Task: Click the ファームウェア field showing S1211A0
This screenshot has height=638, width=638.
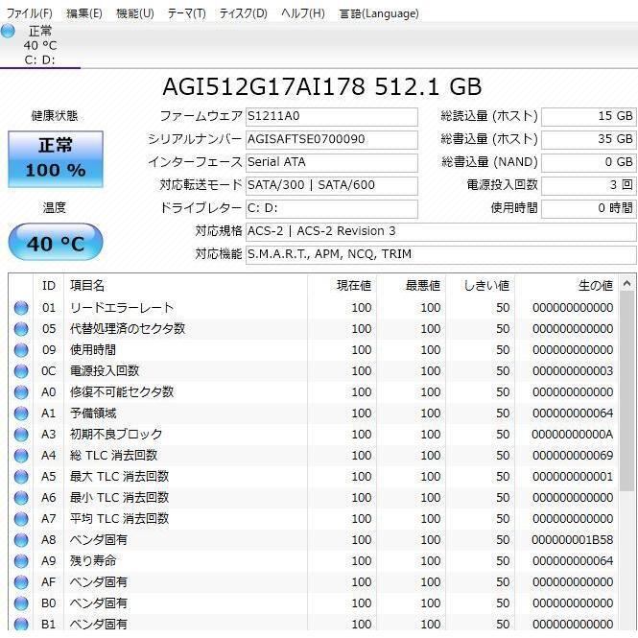Action: click(331, 116)
